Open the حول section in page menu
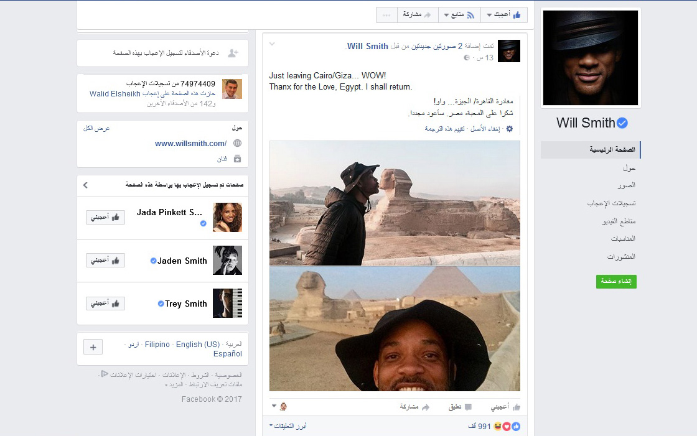The width and height of the screenshot is (697, 436). tap(629, 168)
